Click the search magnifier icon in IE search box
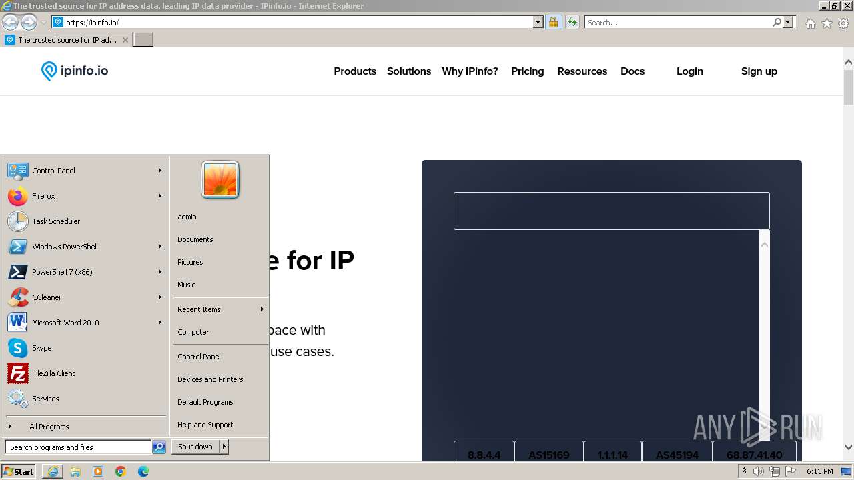The height and width of the screenshot is (480, 854). click(x=777, y=22)
